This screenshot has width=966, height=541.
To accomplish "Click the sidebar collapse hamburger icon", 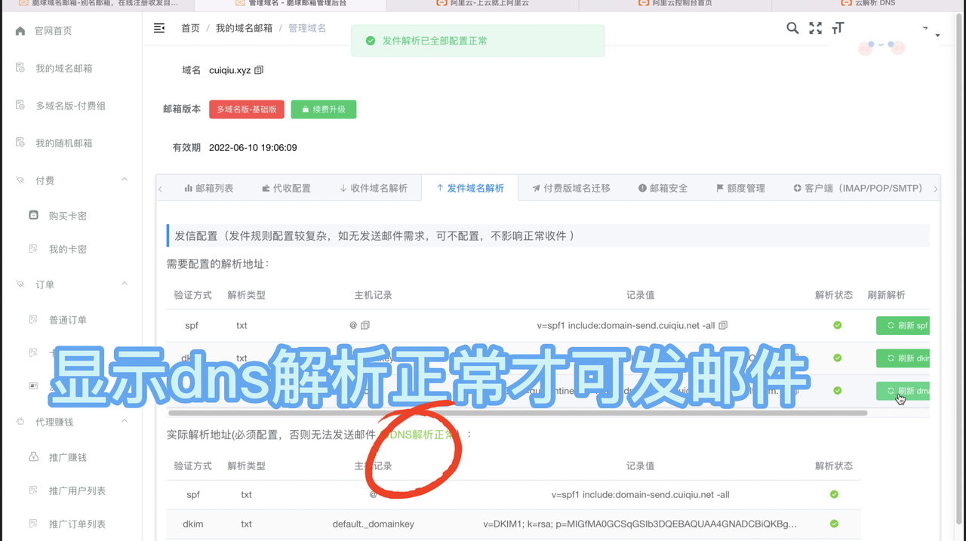I will 159,28.
